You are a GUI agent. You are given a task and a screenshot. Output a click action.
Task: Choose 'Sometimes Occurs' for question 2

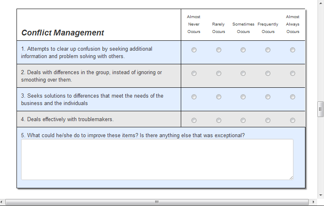(243, 73)
